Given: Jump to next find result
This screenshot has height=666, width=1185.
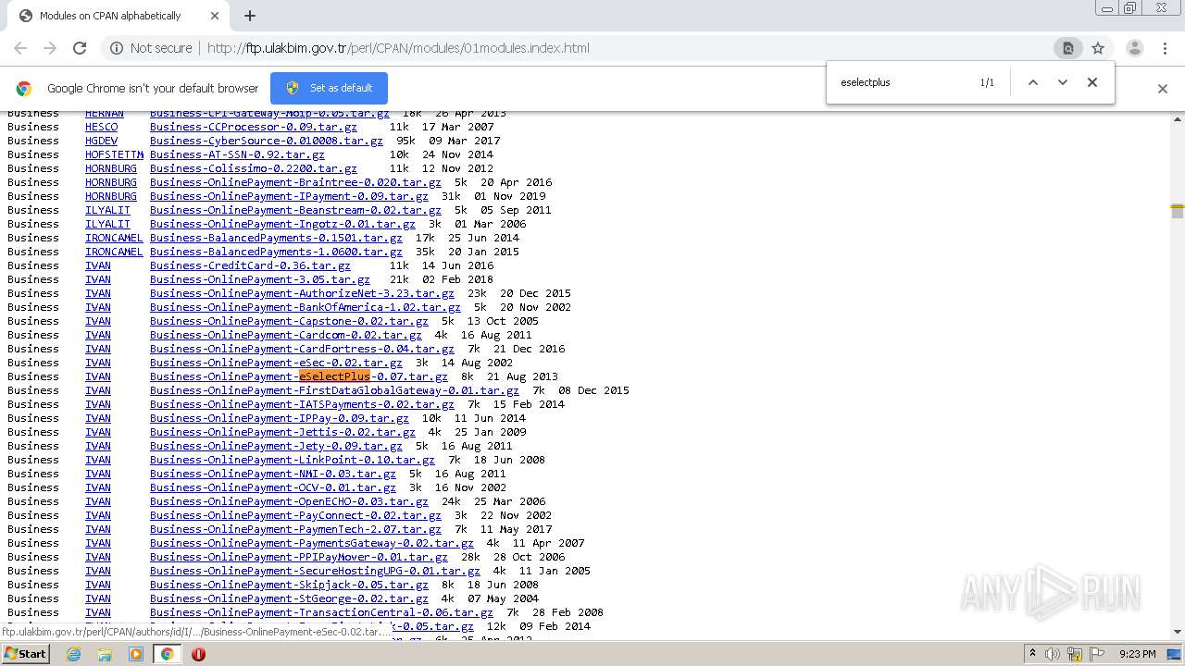Looking at the screenshot, I should [x=1063, y=82].
